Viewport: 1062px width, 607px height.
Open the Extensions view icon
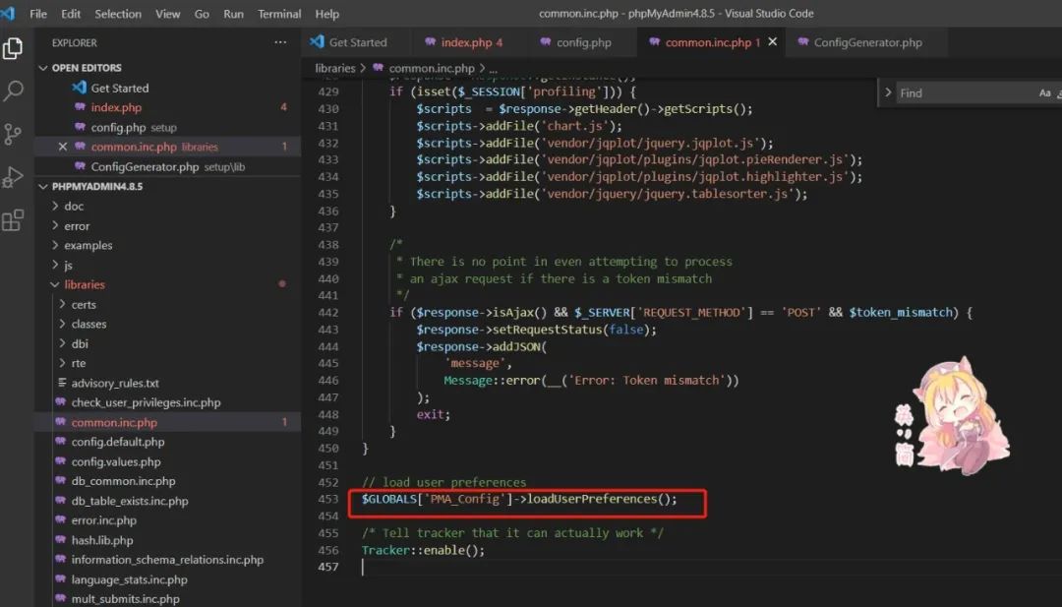click(13, 220)
